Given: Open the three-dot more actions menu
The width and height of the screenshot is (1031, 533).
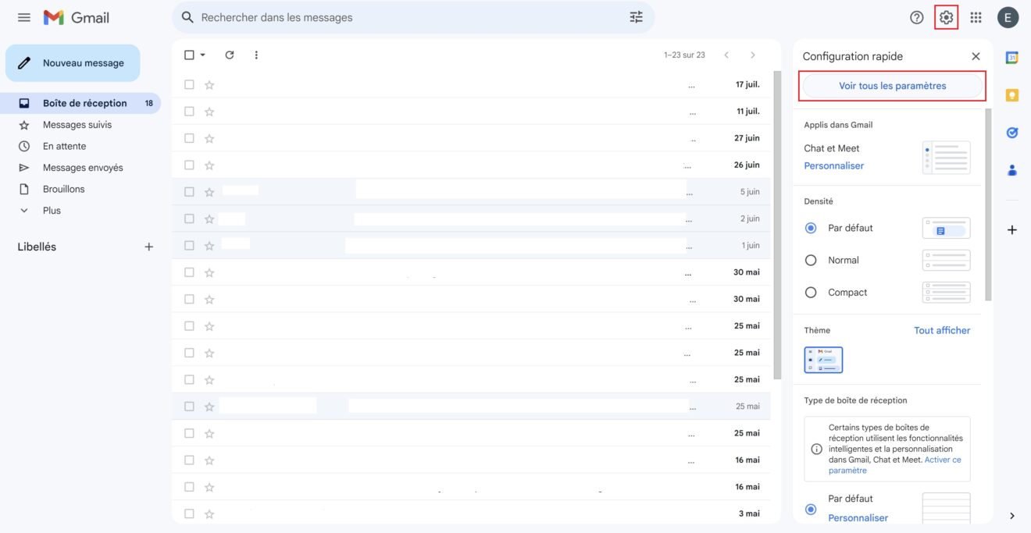Looking at the screenshot, I should click(256, 55).
